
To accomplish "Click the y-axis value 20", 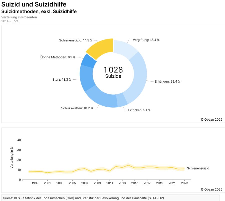I will (19, 160).
